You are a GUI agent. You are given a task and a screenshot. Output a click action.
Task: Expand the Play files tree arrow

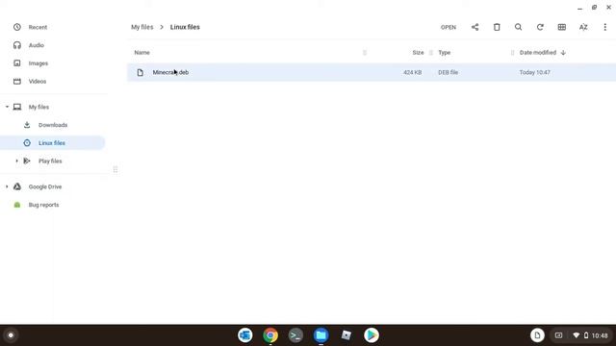16,161
